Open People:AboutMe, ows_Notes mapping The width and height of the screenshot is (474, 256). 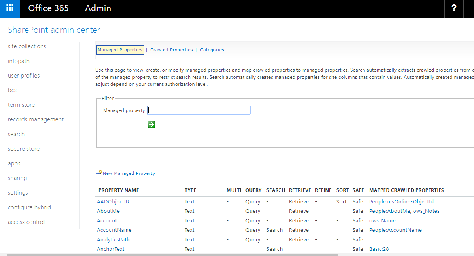(x=404, y=211)
